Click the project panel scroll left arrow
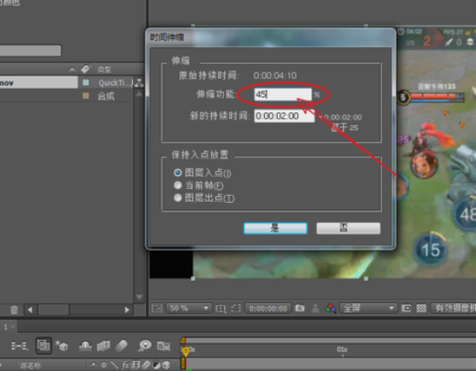 point(29,310)
